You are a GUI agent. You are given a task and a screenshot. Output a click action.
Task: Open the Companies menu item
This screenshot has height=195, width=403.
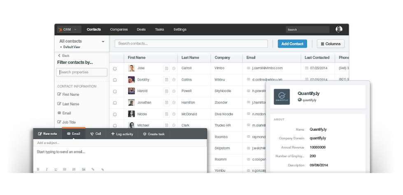[x=119, y=29]
